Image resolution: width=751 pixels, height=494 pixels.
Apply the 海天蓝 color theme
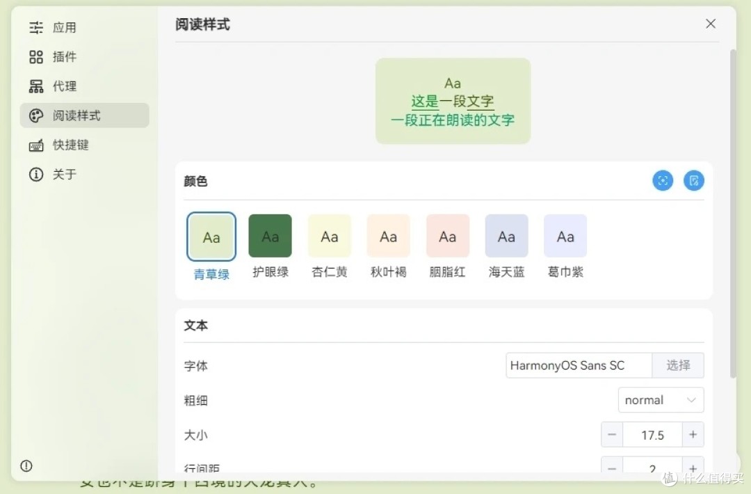pyautogui.click(x=506, y=237)
